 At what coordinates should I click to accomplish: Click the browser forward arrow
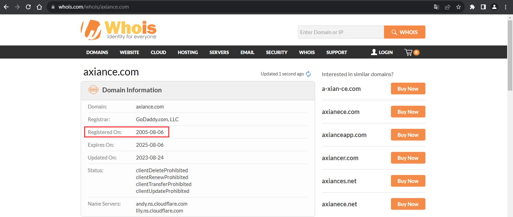coord(17,7)
